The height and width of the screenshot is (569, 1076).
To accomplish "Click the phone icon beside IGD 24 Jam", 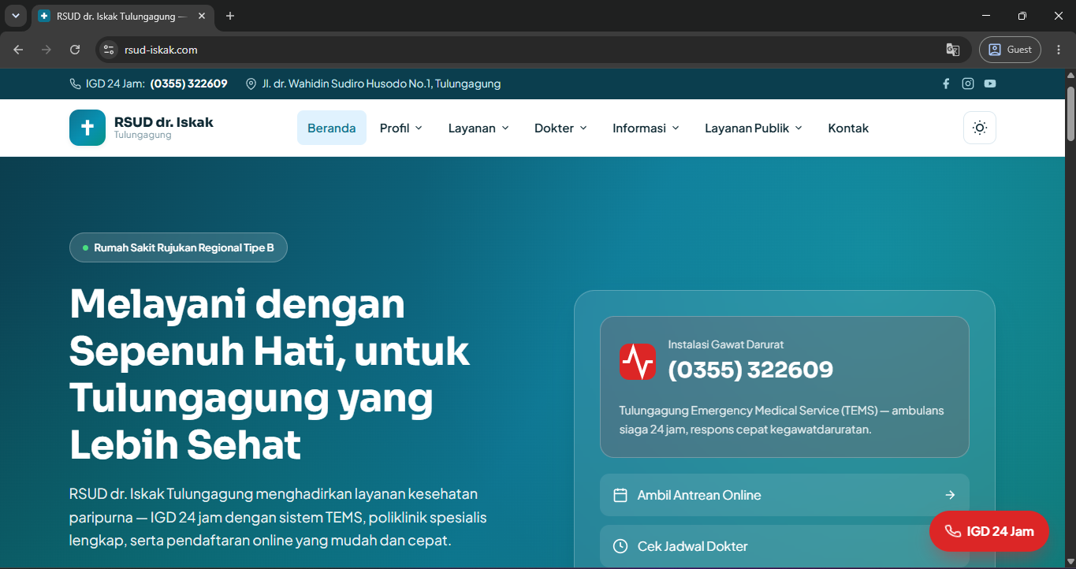I will click(x=76, y=84).
